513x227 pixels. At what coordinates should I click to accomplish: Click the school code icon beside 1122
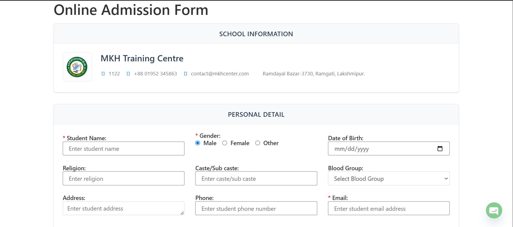[103, 74]
